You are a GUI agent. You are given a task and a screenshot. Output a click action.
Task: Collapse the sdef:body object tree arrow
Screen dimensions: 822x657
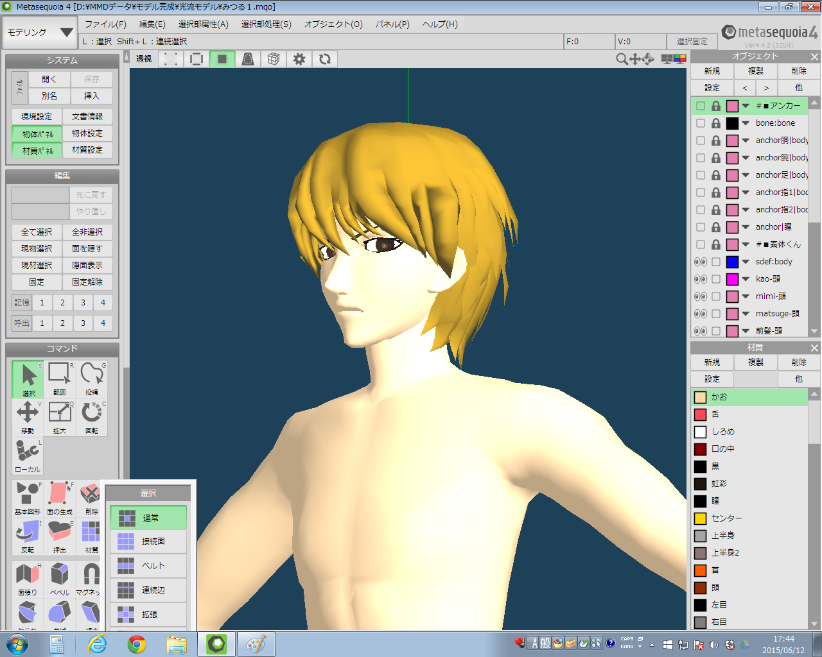[x=746, y=262]
